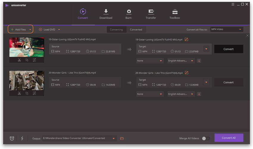Open the Toolbox tab
The height and width of the screenshot is (149, 253).
click(175, 14)
